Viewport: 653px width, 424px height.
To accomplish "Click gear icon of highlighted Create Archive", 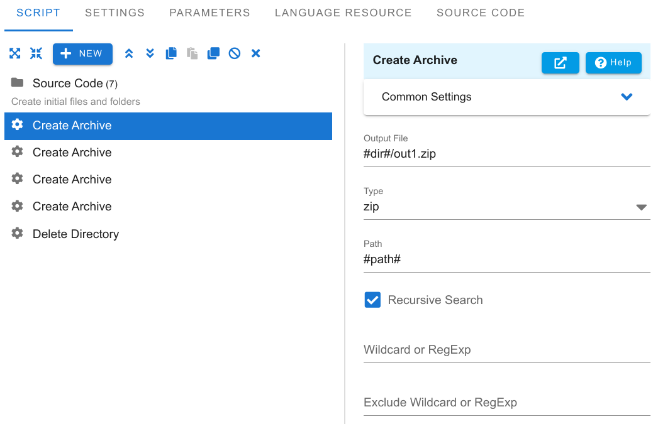I will coord(17,124).
